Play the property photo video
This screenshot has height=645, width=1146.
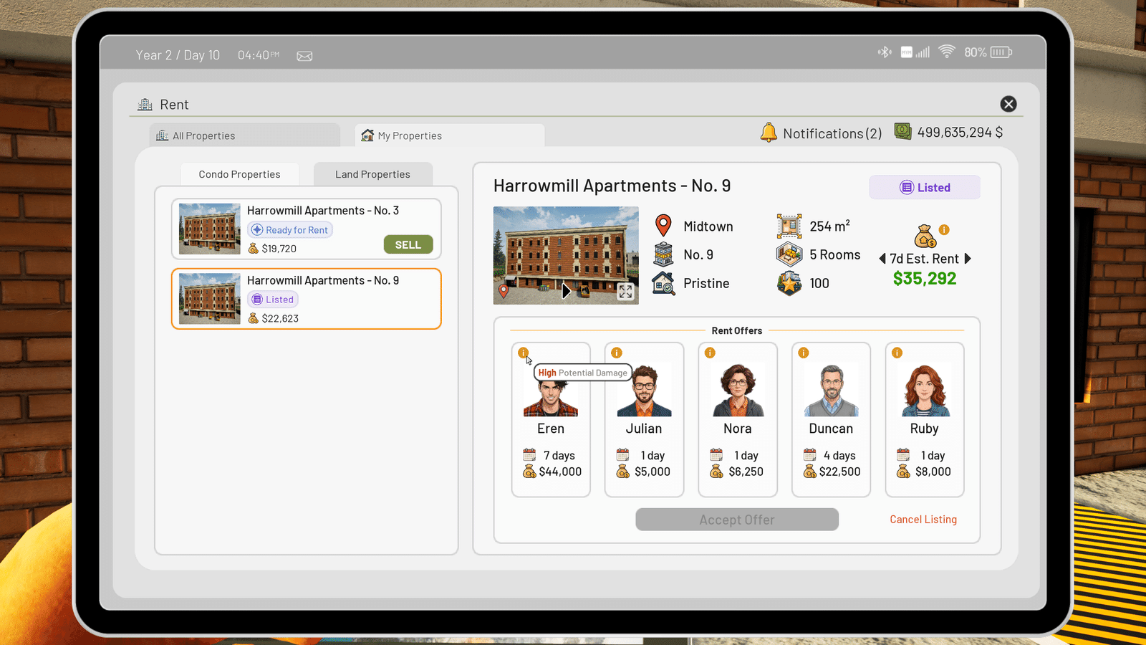566,291
